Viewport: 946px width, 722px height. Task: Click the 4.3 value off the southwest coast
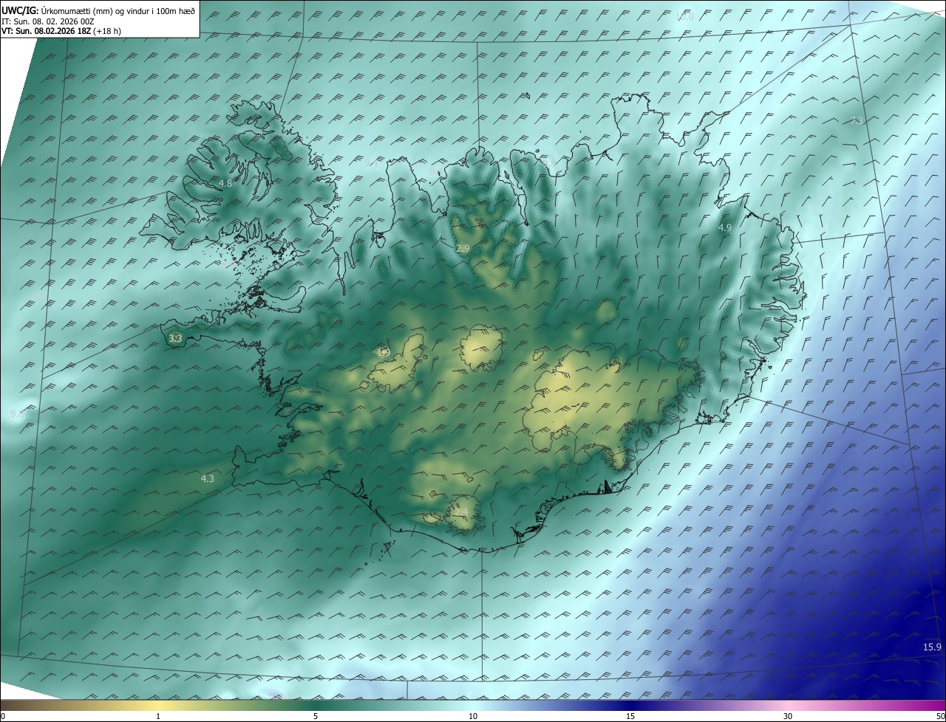coord(207,478)
